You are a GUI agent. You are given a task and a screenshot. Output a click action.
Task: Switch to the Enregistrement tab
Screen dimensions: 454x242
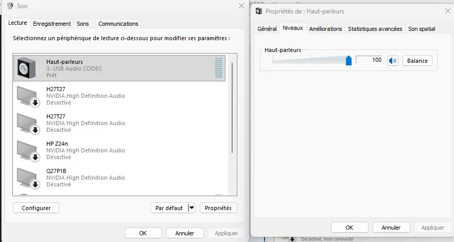pos(52,24)
